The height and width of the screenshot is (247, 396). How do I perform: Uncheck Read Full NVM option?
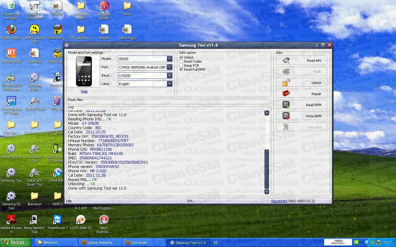click(x=181, y=69)
